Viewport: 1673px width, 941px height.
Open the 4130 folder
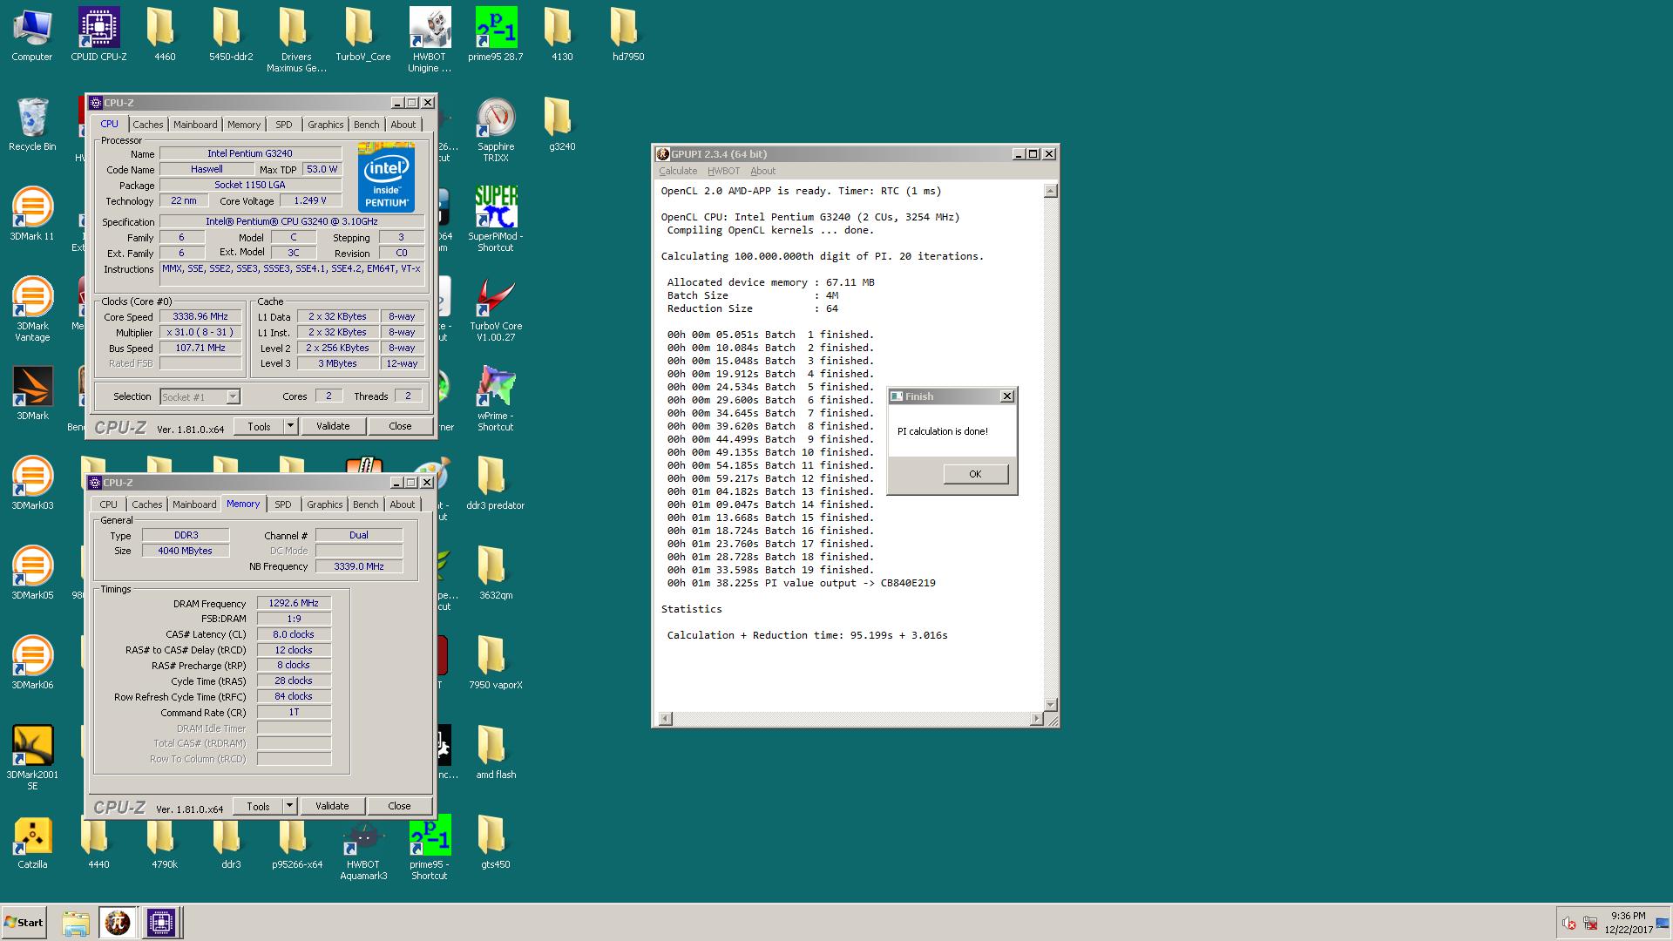[561, 35]
